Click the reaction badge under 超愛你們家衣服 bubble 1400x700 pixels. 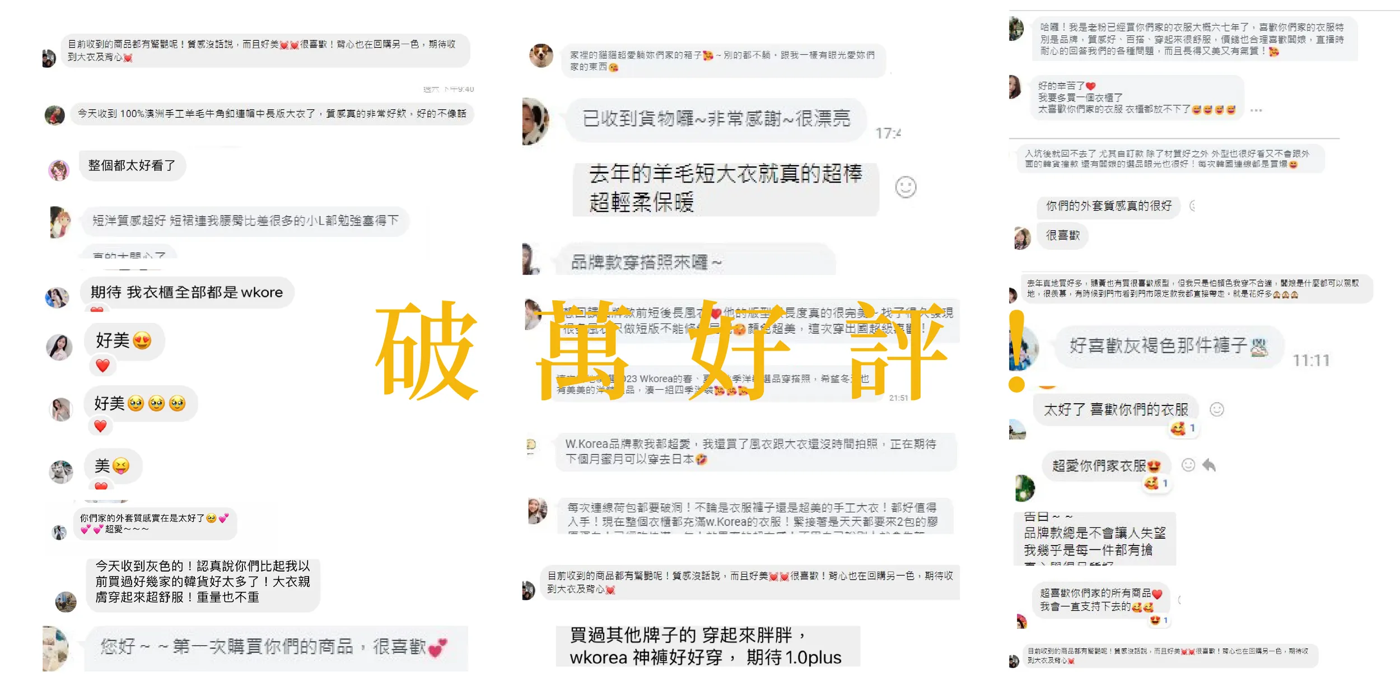1157,483
